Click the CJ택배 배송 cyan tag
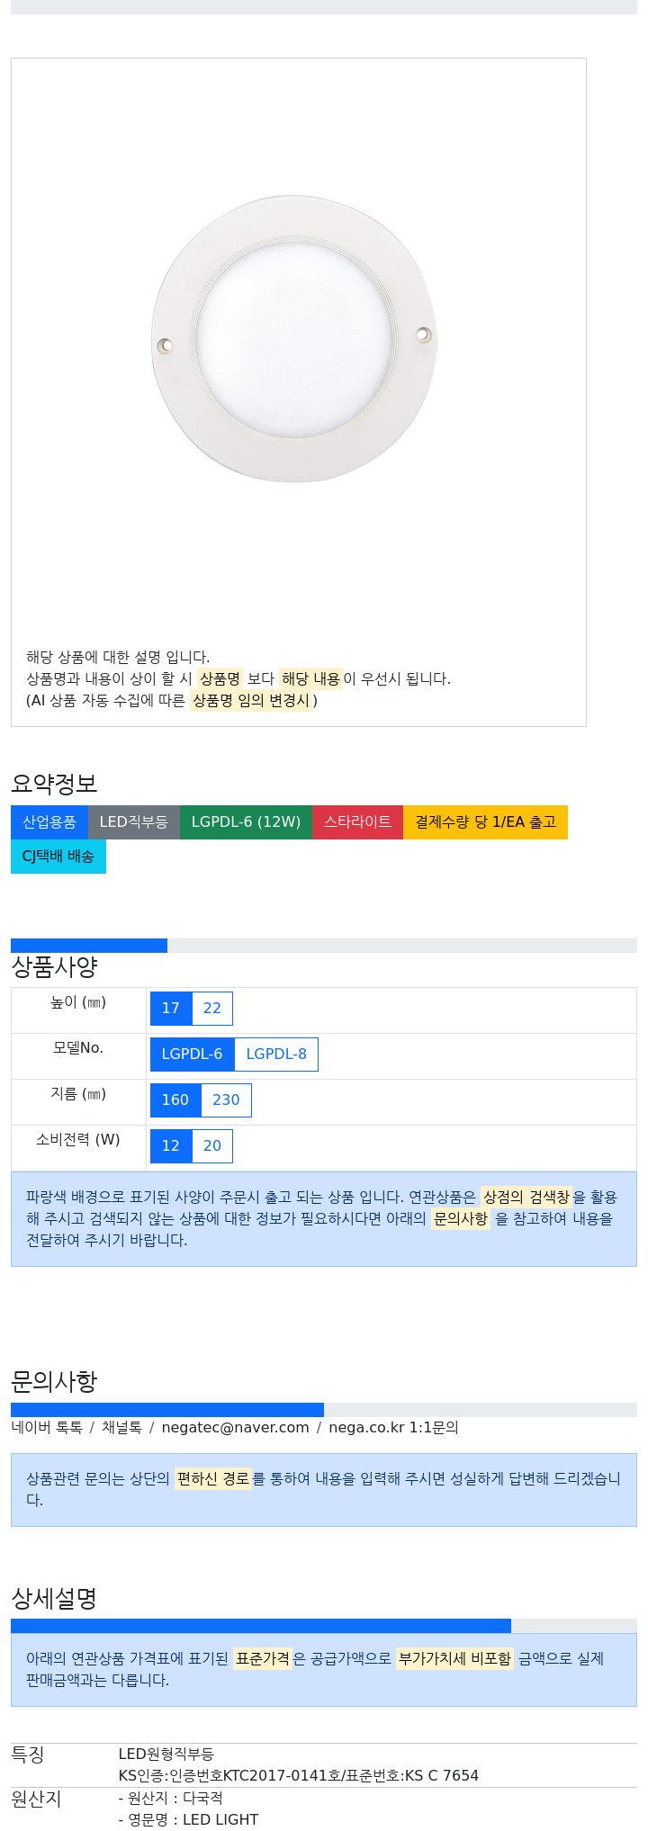 click(58, 857)
